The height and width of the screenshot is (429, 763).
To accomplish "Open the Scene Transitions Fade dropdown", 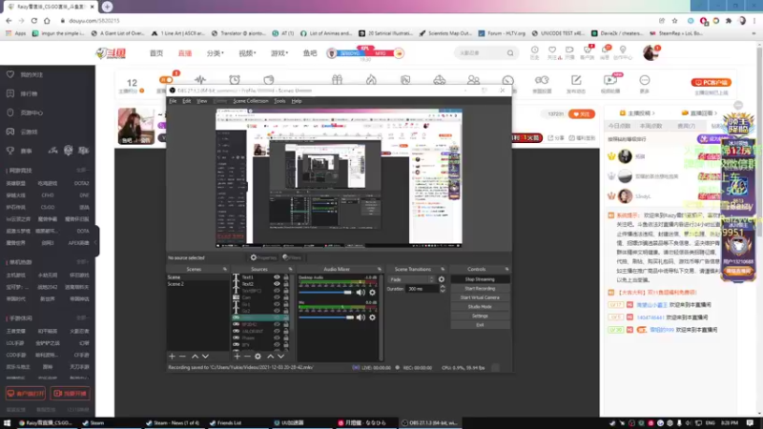I will click(411, 279).
